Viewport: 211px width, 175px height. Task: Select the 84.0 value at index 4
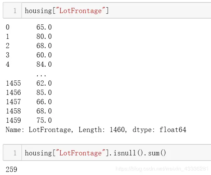tap(44, 64)
